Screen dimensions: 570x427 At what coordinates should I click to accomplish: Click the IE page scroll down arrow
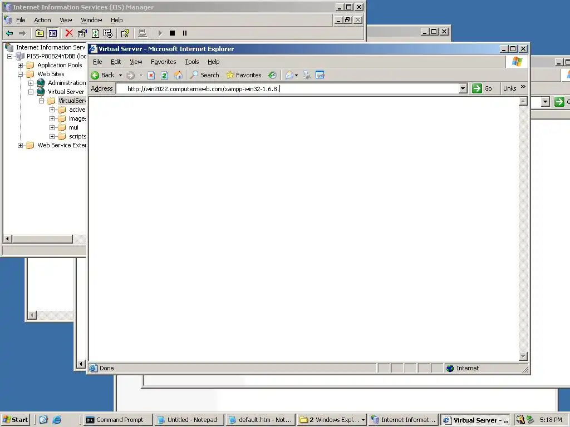click(x=523, y=356)
